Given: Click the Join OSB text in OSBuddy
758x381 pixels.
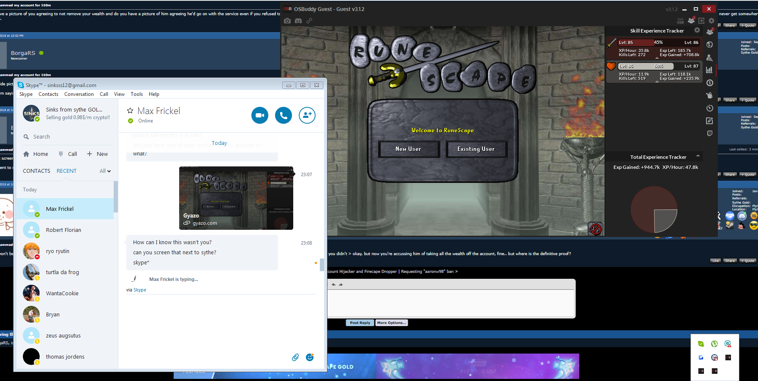Looking at the screenshot, I should [x=680, y=21].
